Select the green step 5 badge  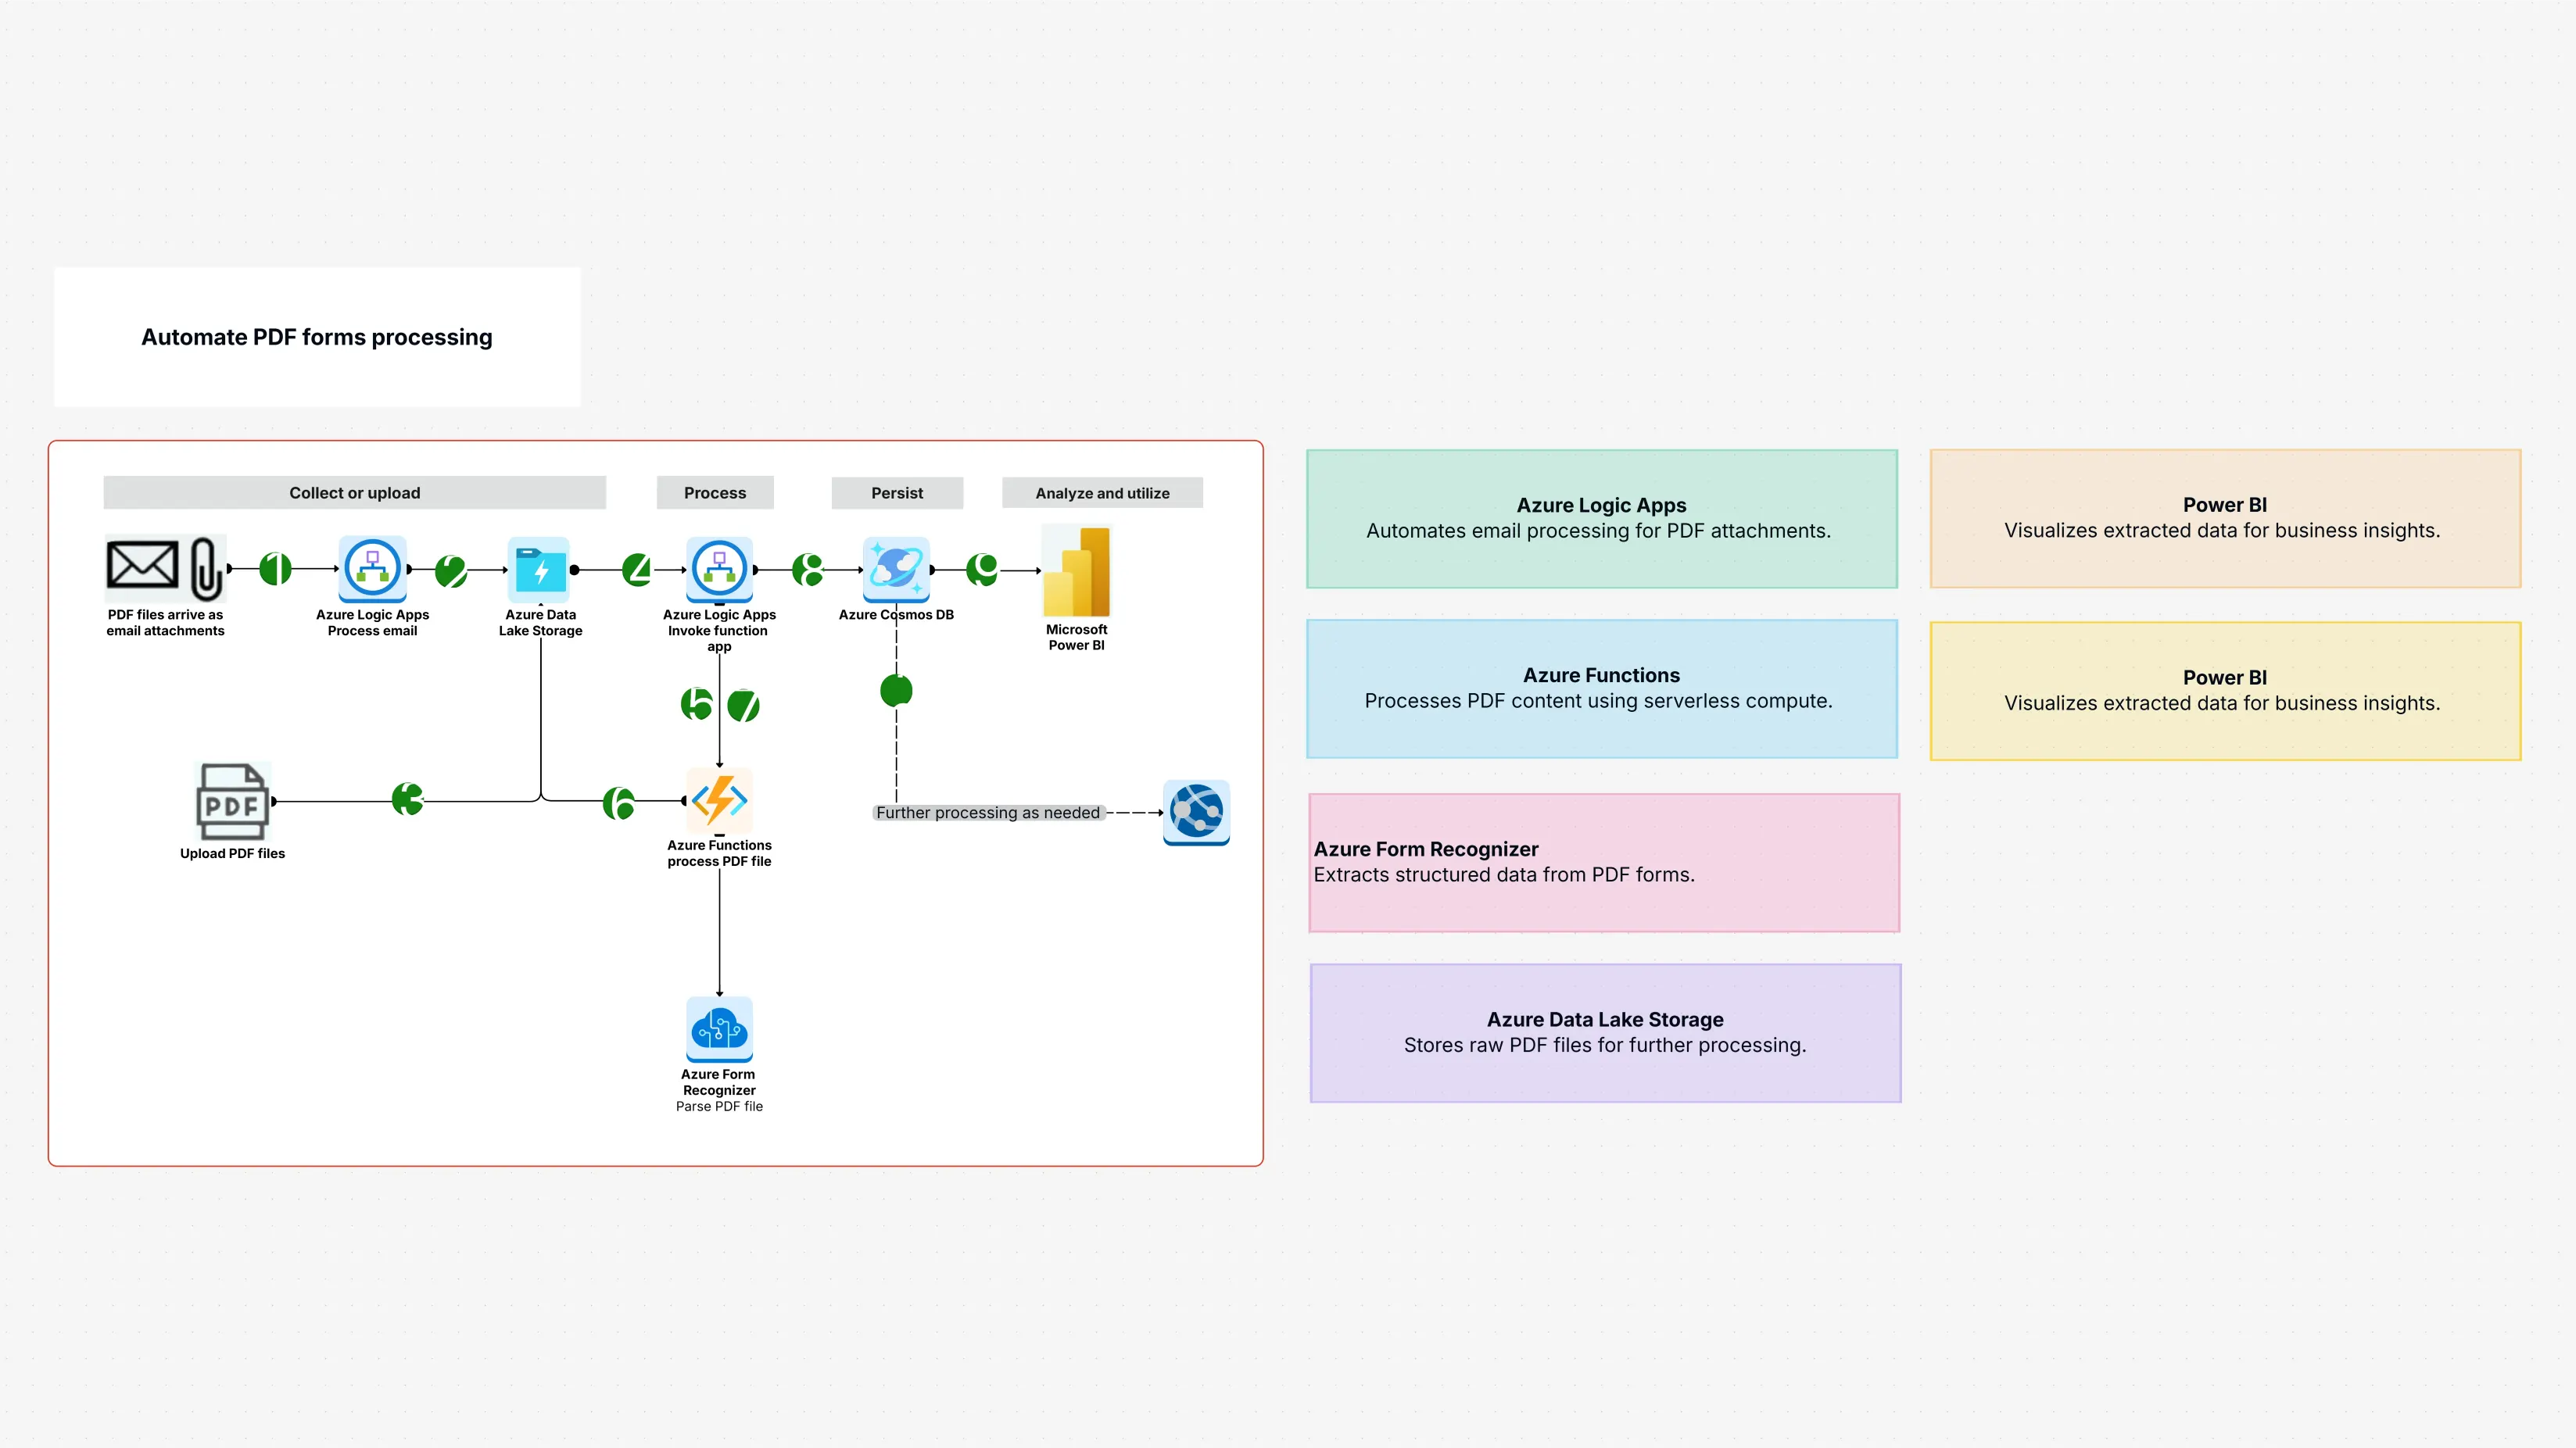click(x=696, y=703)
